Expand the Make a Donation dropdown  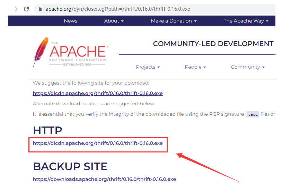pyautogui.click(x=174, y=21)
